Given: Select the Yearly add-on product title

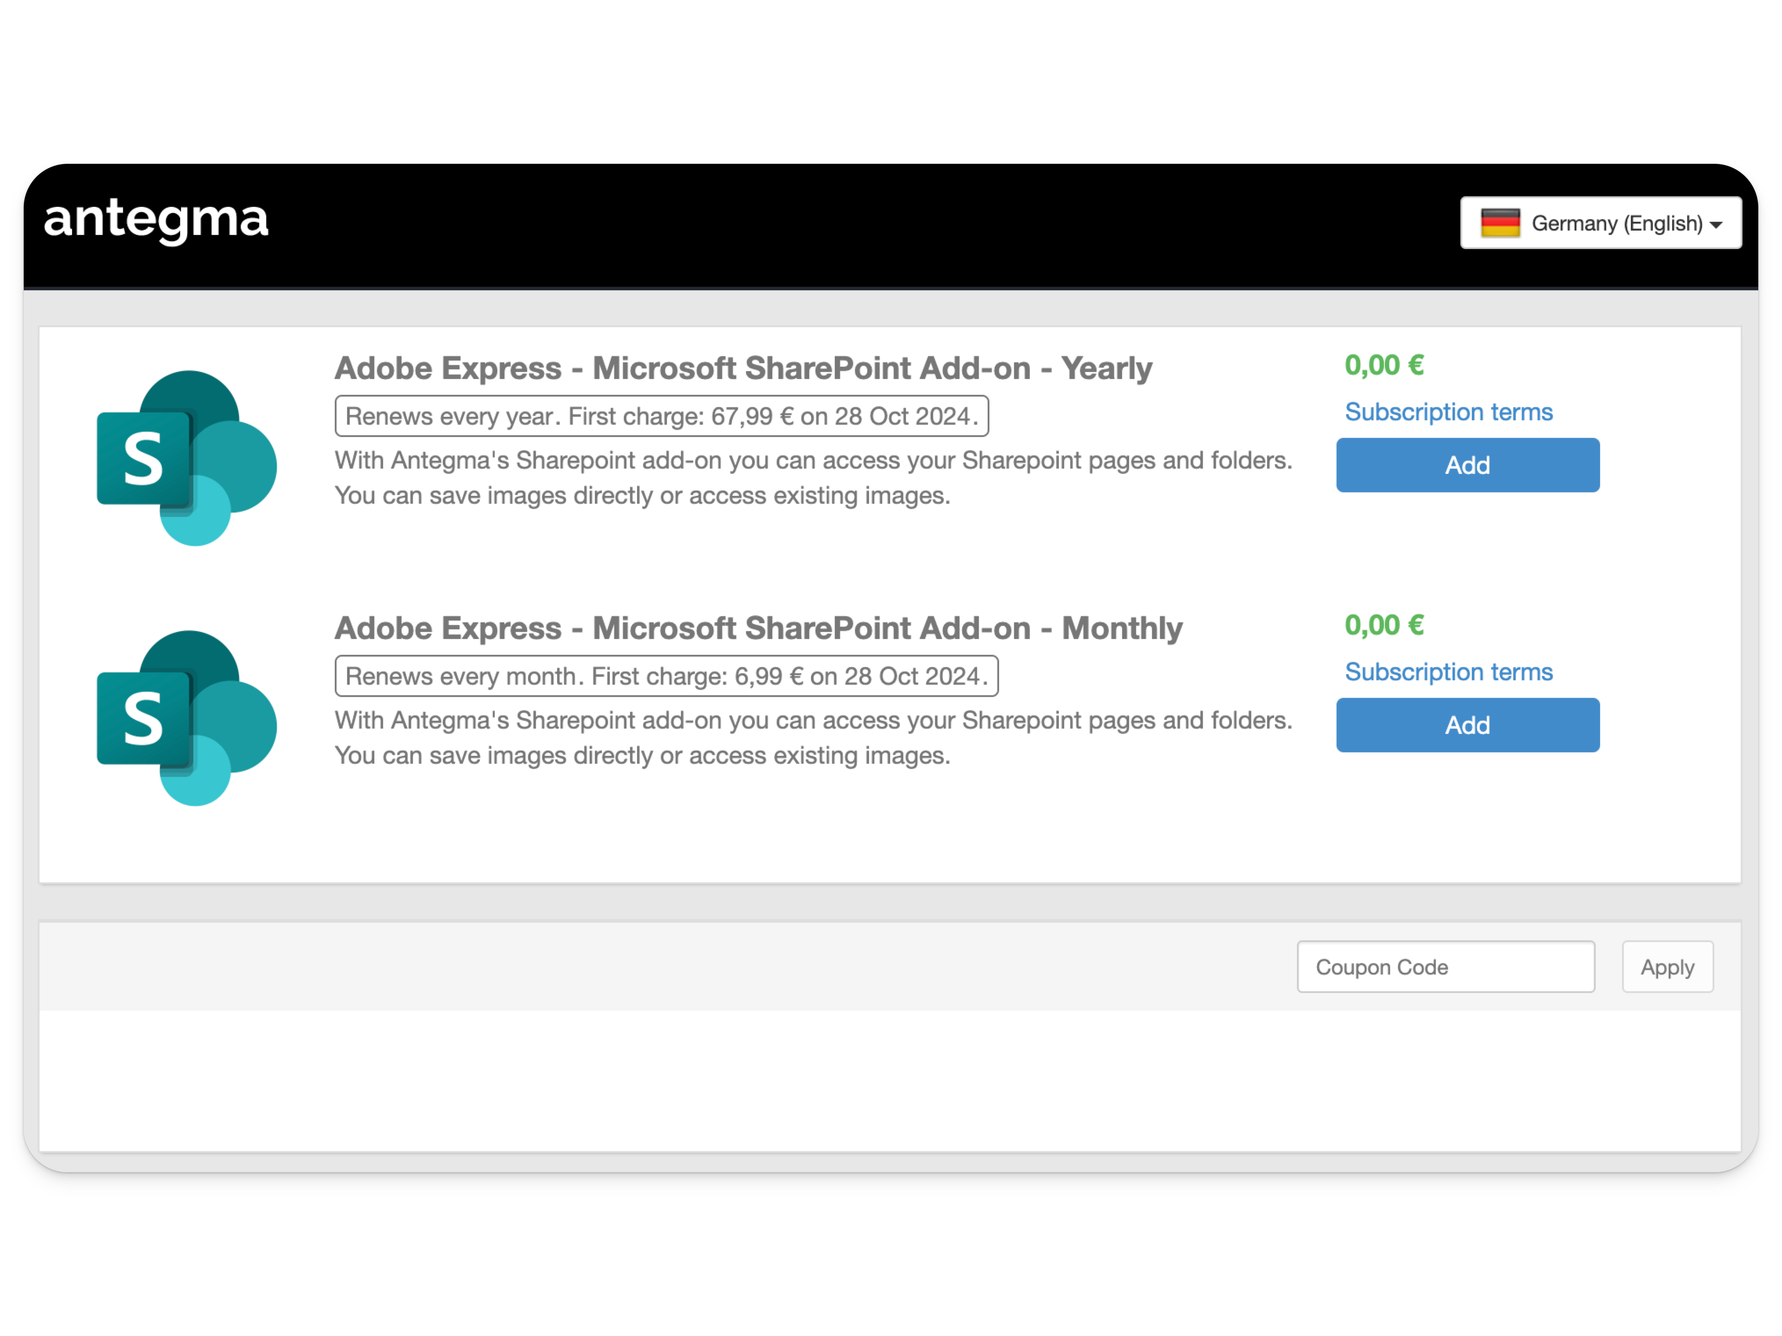Looking at the screenshot, I should [743, 368].
